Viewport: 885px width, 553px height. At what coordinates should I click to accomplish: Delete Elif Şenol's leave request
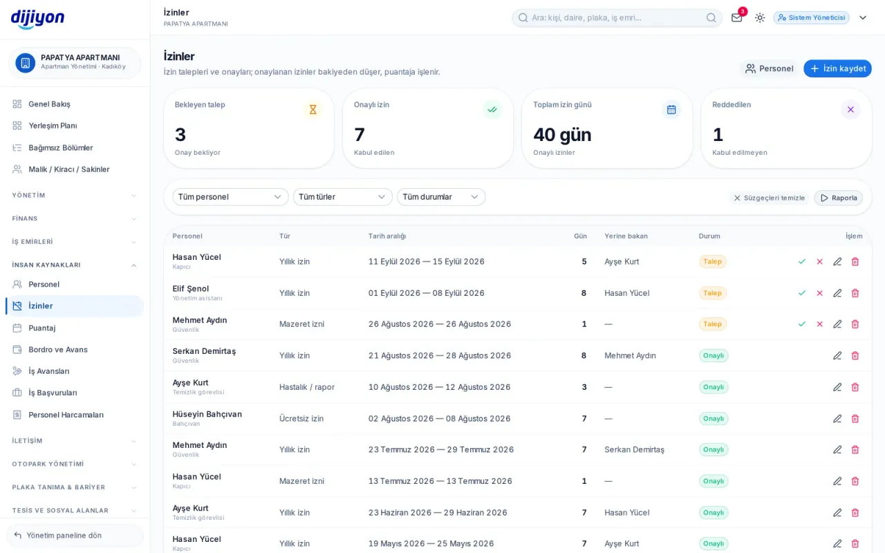pos(855,293)
